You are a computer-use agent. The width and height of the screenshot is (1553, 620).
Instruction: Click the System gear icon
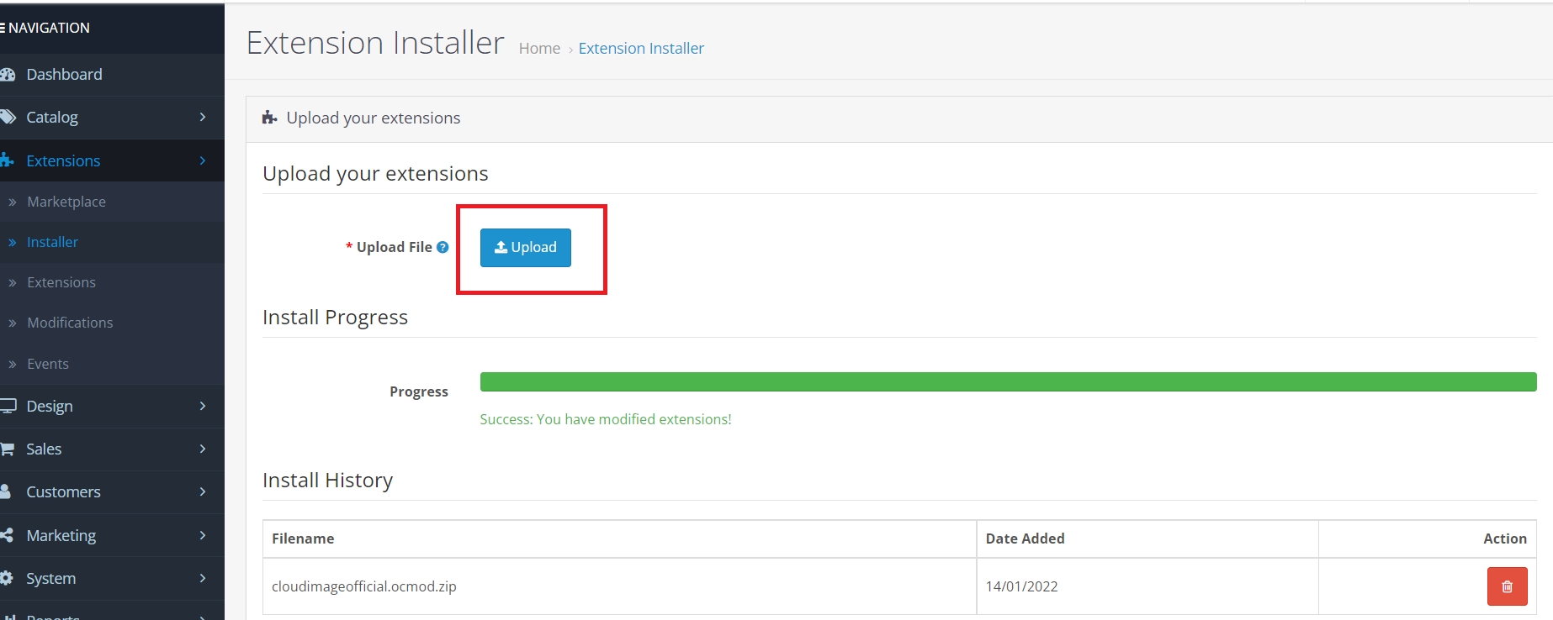(8, 578)
